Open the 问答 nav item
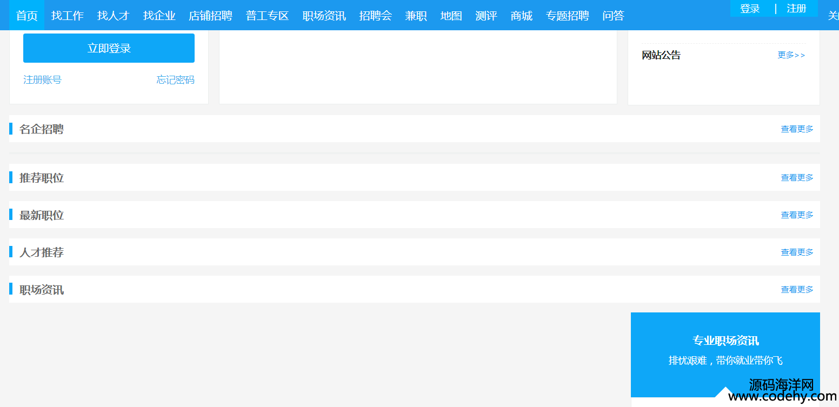Screen dimensions: 839x407 (614, 16)
